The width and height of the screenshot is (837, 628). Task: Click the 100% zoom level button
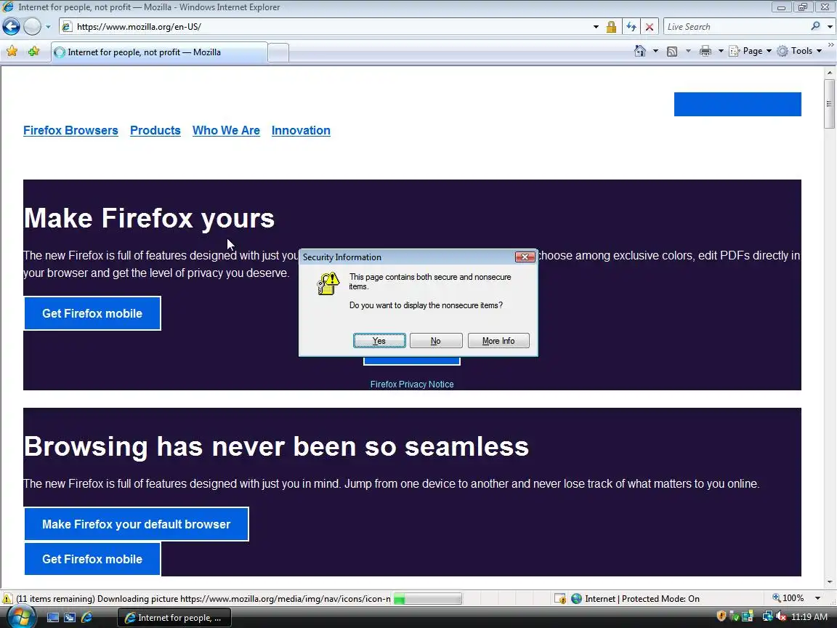(x=788, y=598)
